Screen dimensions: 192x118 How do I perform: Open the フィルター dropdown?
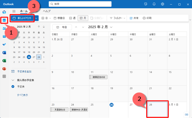click(x=117, y=18)
